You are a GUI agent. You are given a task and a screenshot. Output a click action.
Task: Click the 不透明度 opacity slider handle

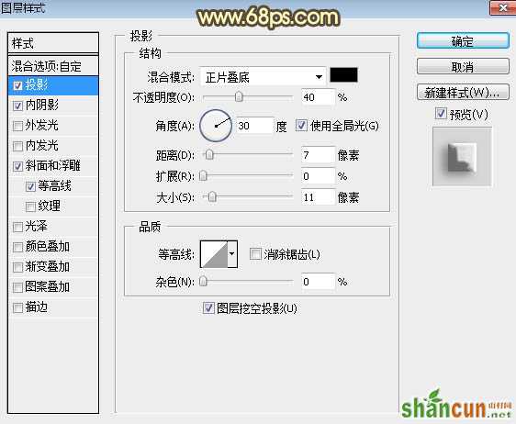coord(239,97)
